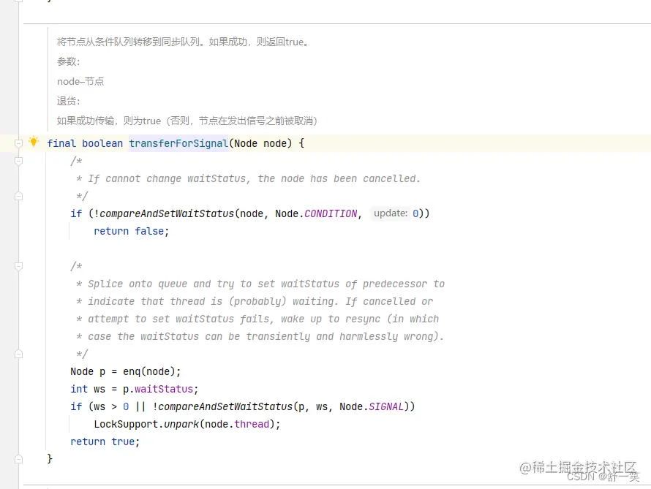Click the 'return false;' statement
The height and width of the screenshot is (489, 651).
tap(131, 231)
